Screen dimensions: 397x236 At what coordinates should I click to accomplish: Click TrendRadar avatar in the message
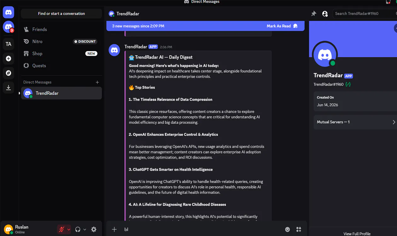[114, 50]
